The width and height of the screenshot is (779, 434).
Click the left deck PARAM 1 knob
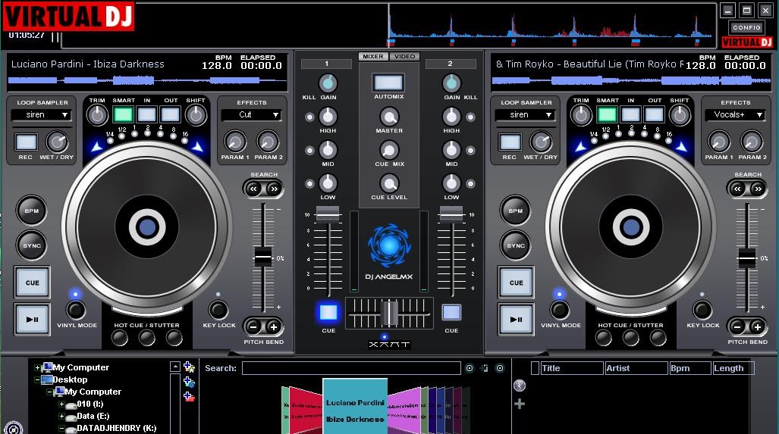(x=235, y=142)
